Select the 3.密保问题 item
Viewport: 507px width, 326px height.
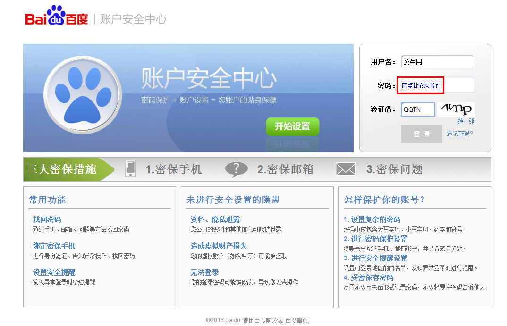click(395, 169)
